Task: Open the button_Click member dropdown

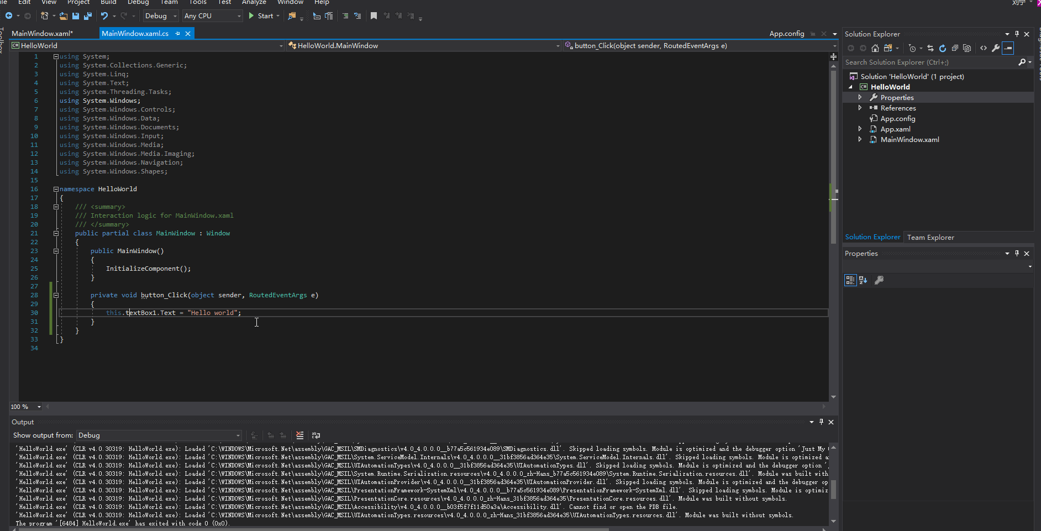Action: (700, 46)
